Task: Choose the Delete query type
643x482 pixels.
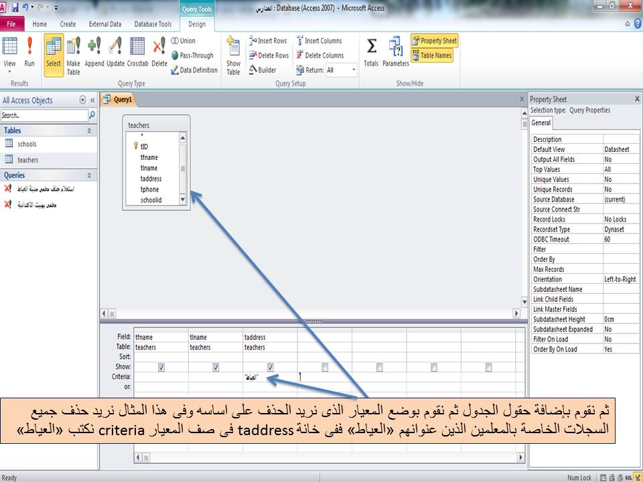Action: [159, 52]
